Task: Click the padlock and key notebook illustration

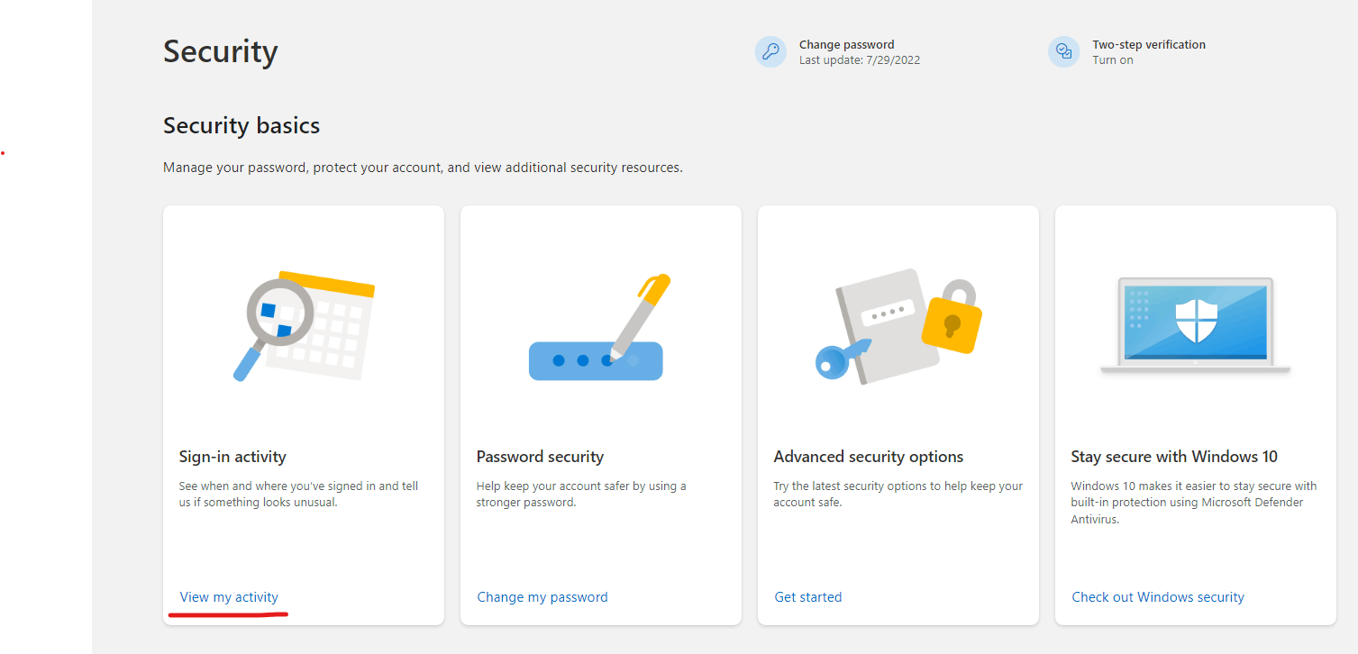Action: tap(898, 327)
